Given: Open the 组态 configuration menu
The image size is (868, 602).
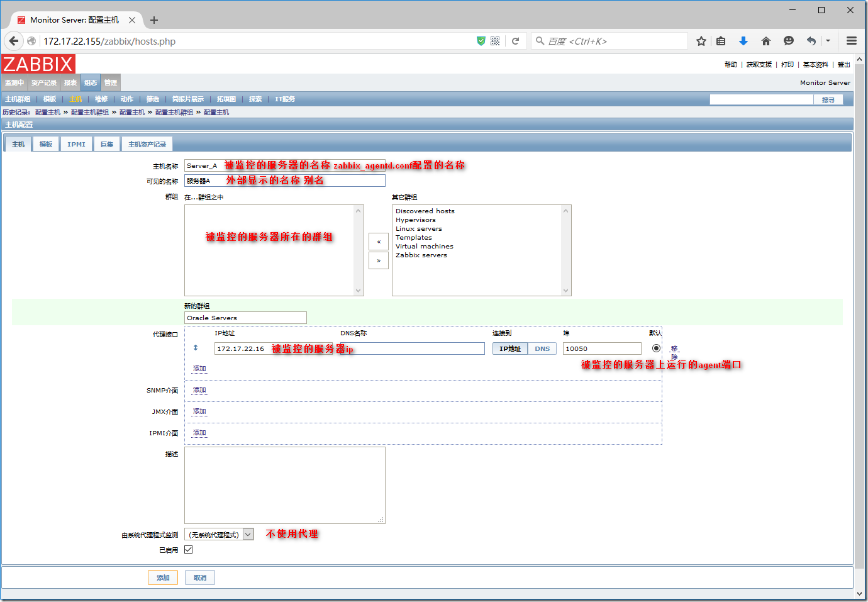Looking at the screenshot, I should [91, 82].
